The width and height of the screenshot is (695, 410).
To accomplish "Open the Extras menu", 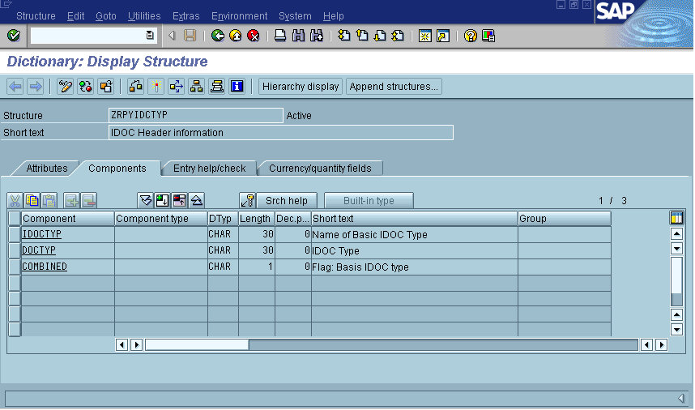I will pos(185,16).
